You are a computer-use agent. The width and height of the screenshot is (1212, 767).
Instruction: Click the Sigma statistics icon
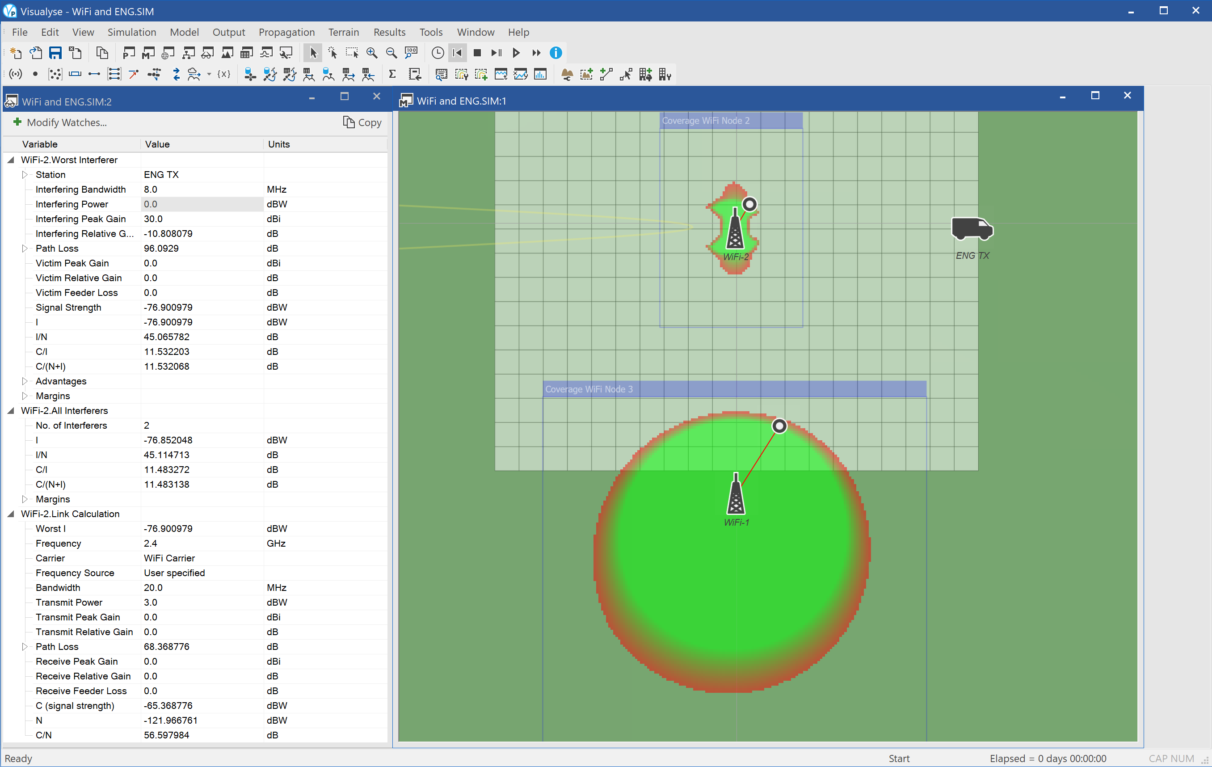[392, 75]
